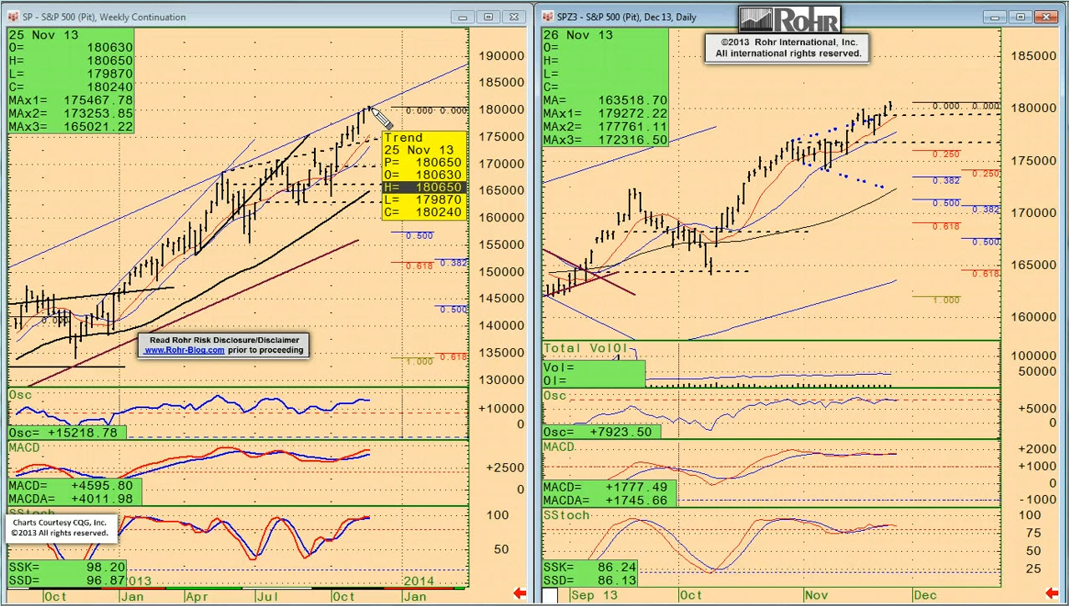The image size is (1069, 606).
Task: Click the highlighted H= 180650 row
Action: click(x=423, y=188)
